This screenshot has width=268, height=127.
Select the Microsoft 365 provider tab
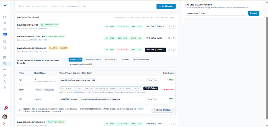[x=111, y=59]
